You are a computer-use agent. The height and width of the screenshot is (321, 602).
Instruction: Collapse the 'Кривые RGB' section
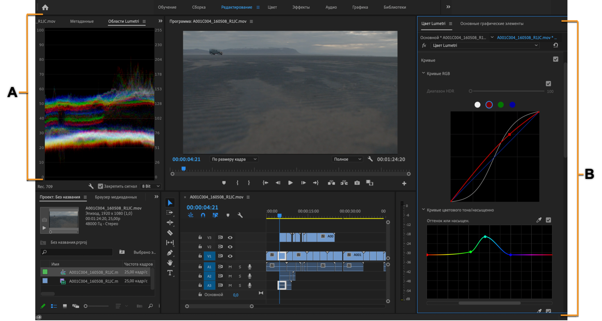423,73
